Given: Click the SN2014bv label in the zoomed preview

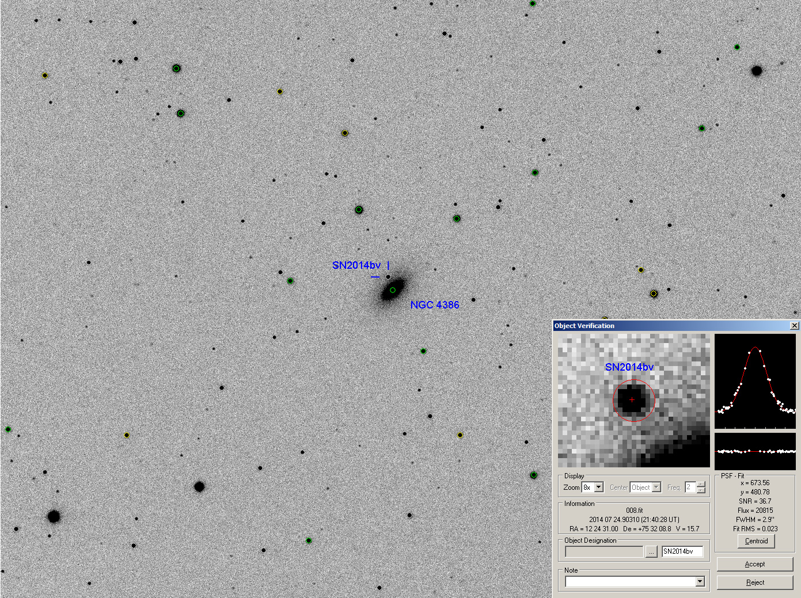Looking at the screenshot, I should [x=629, y=367].
